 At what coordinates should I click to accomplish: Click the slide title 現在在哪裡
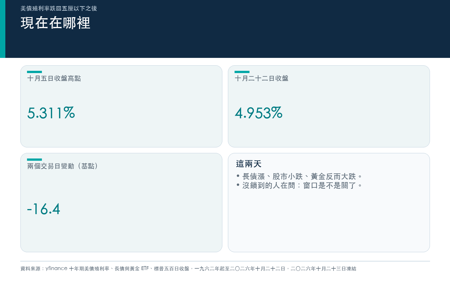coord(55,23)
